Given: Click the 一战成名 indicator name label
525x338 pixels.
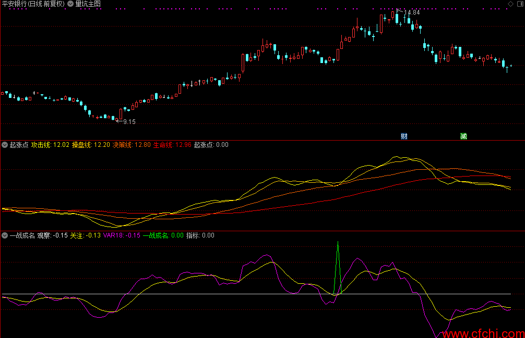Looking at the screenshot, I should [22, 235].
